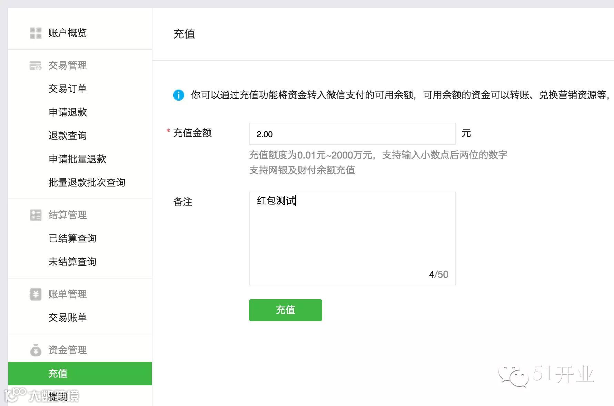Click the Account Overview grid icon
The image size is (614, 406).
point(36,33)
